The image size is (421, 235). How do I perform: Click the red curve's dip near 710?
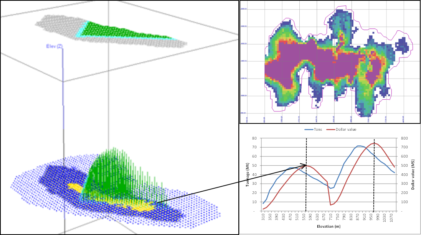point(330,205)
